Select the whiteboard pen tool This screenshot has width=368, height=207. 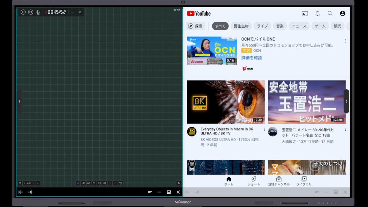coord(78,183)
